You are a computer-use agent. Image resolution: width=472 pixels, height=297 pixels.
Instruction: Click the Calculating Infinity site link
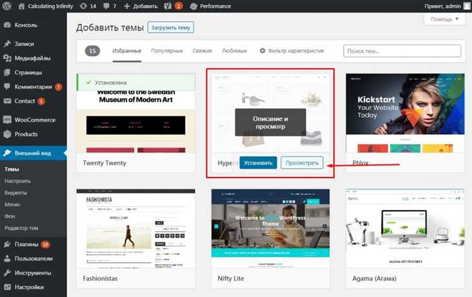pyautogui.click(x=50, y=6)
